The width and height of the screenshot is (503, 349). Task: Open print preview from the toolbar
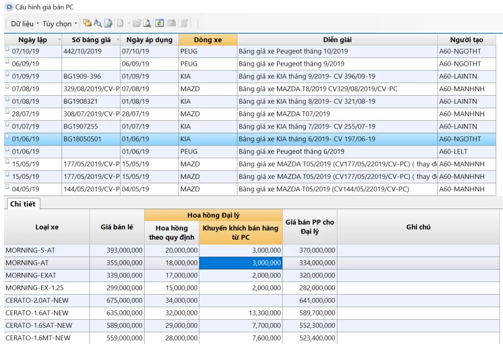coord(147,23)
